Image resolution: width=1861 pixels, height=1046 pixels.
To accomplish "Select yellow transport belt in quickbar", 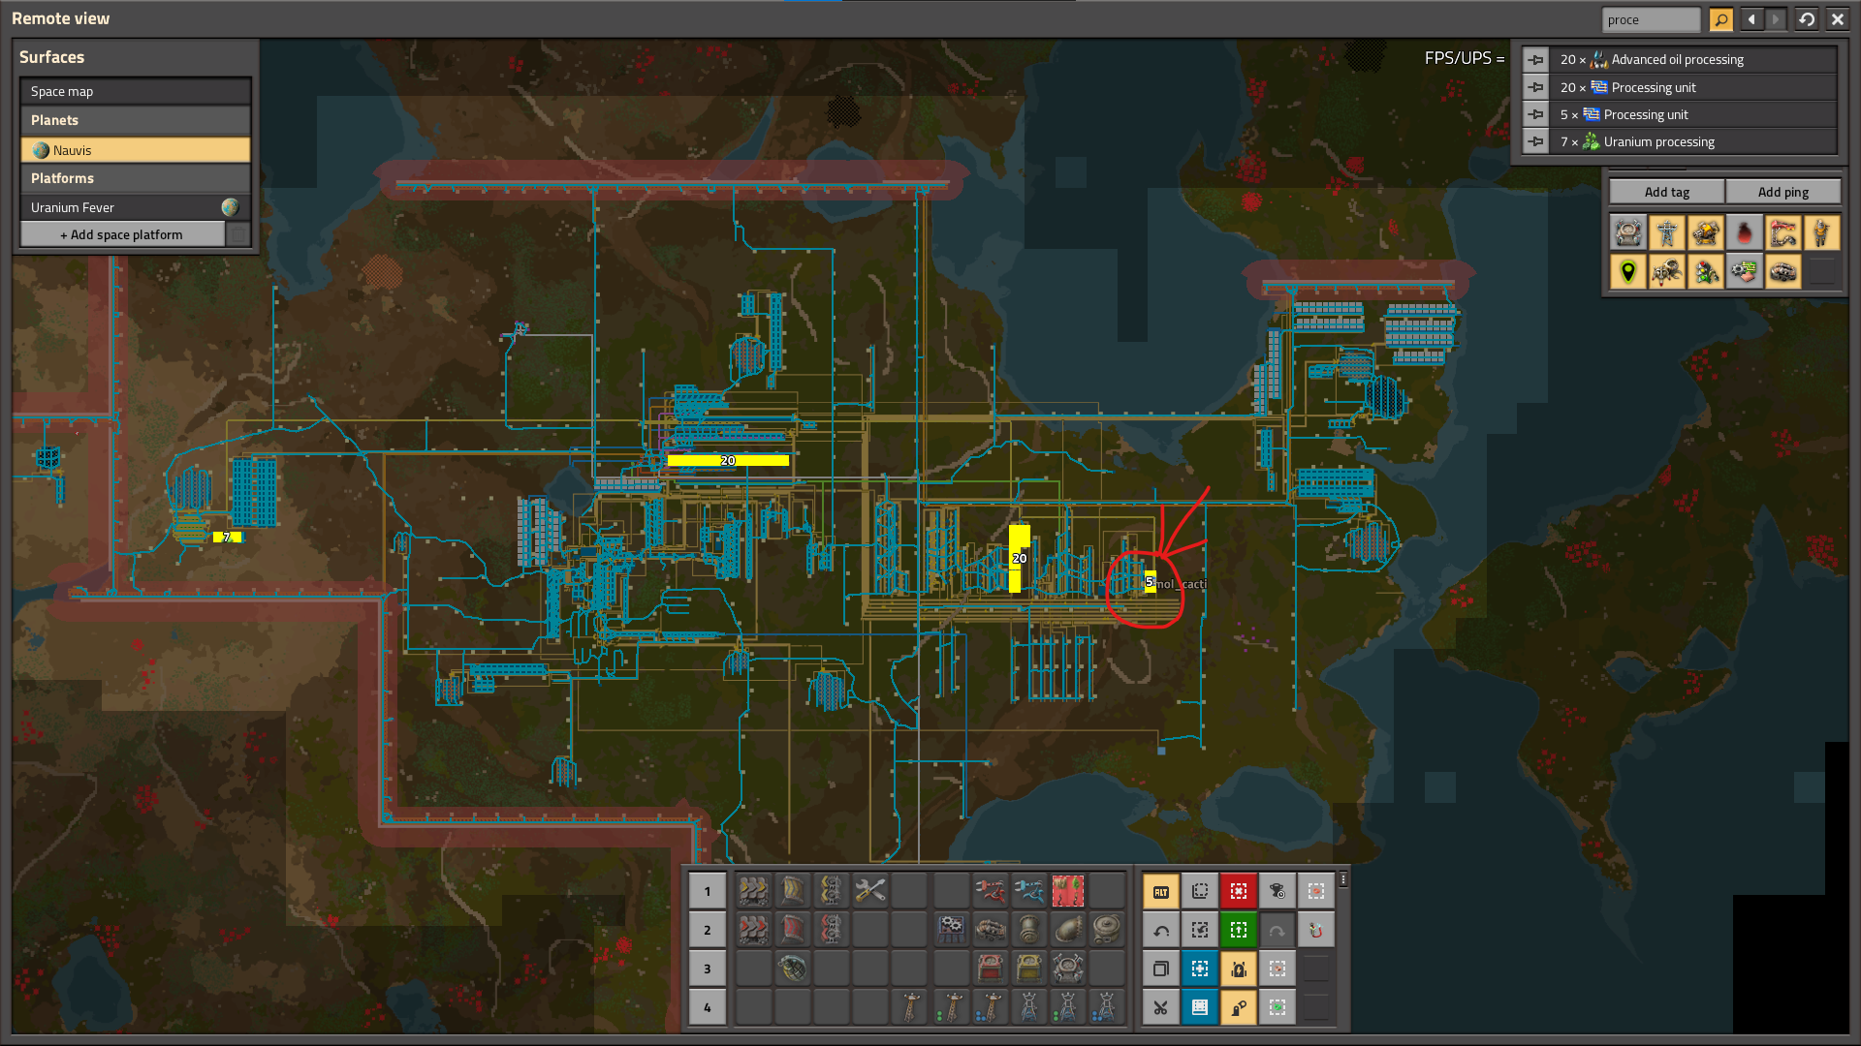I will point(753,891).
